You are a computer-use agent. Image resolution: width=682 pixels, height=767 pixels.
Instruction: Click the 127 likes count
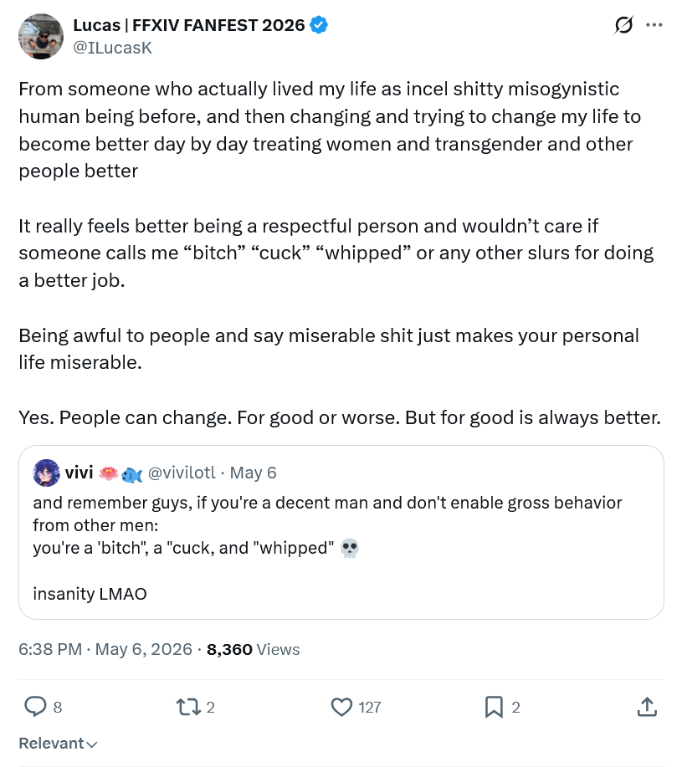pyautogui.click(x=369, y=708)
